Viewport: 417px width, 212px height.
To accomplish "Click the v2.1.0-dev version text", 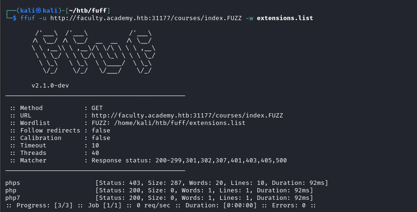I will coord(51,85).
